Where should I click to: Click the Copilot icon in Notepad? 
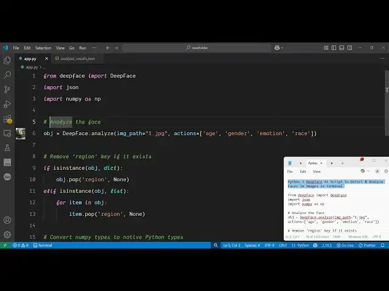(363, 171)
